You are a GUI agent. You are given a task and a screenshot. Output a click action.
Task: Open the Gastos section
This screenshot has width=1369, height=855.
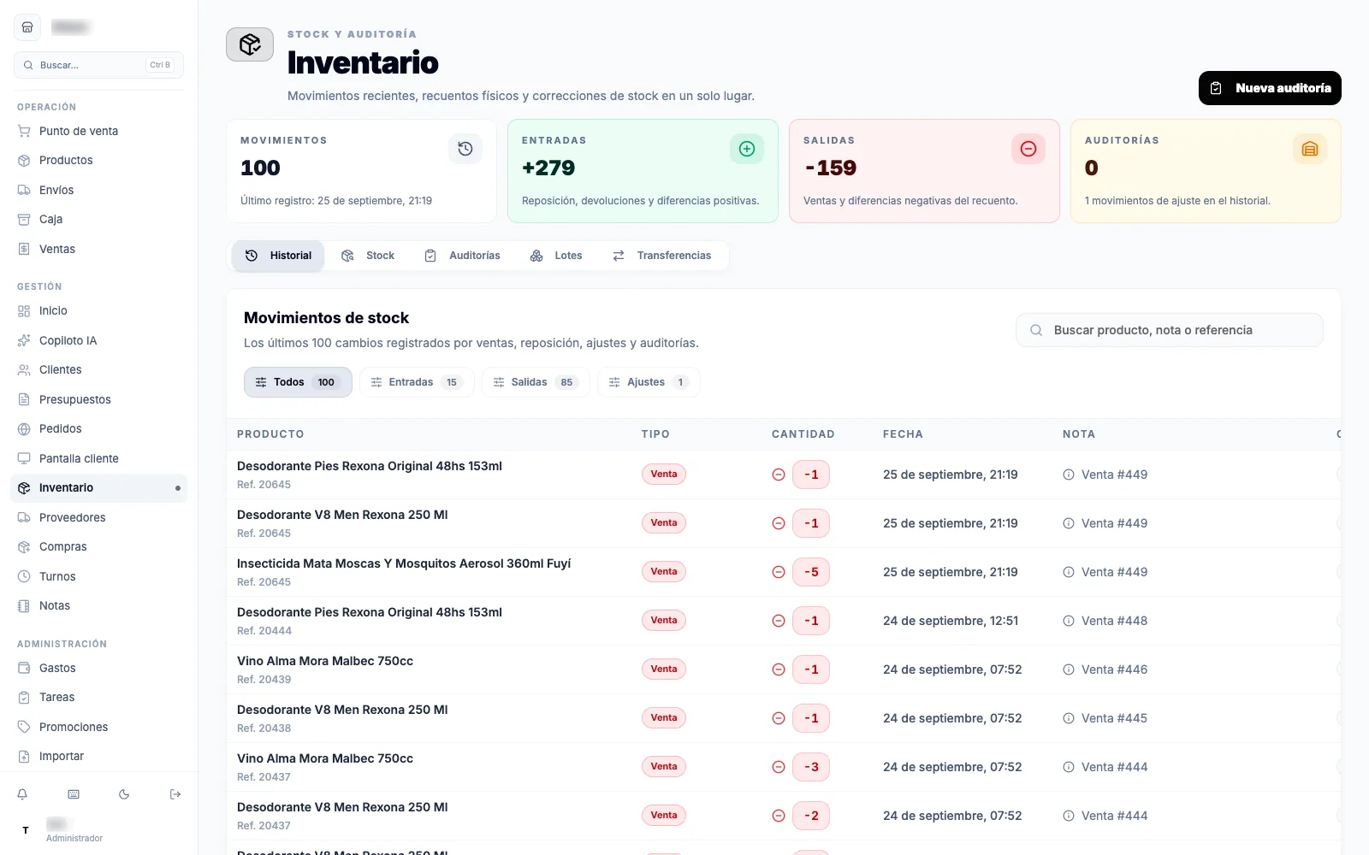(x=99, y=668)
